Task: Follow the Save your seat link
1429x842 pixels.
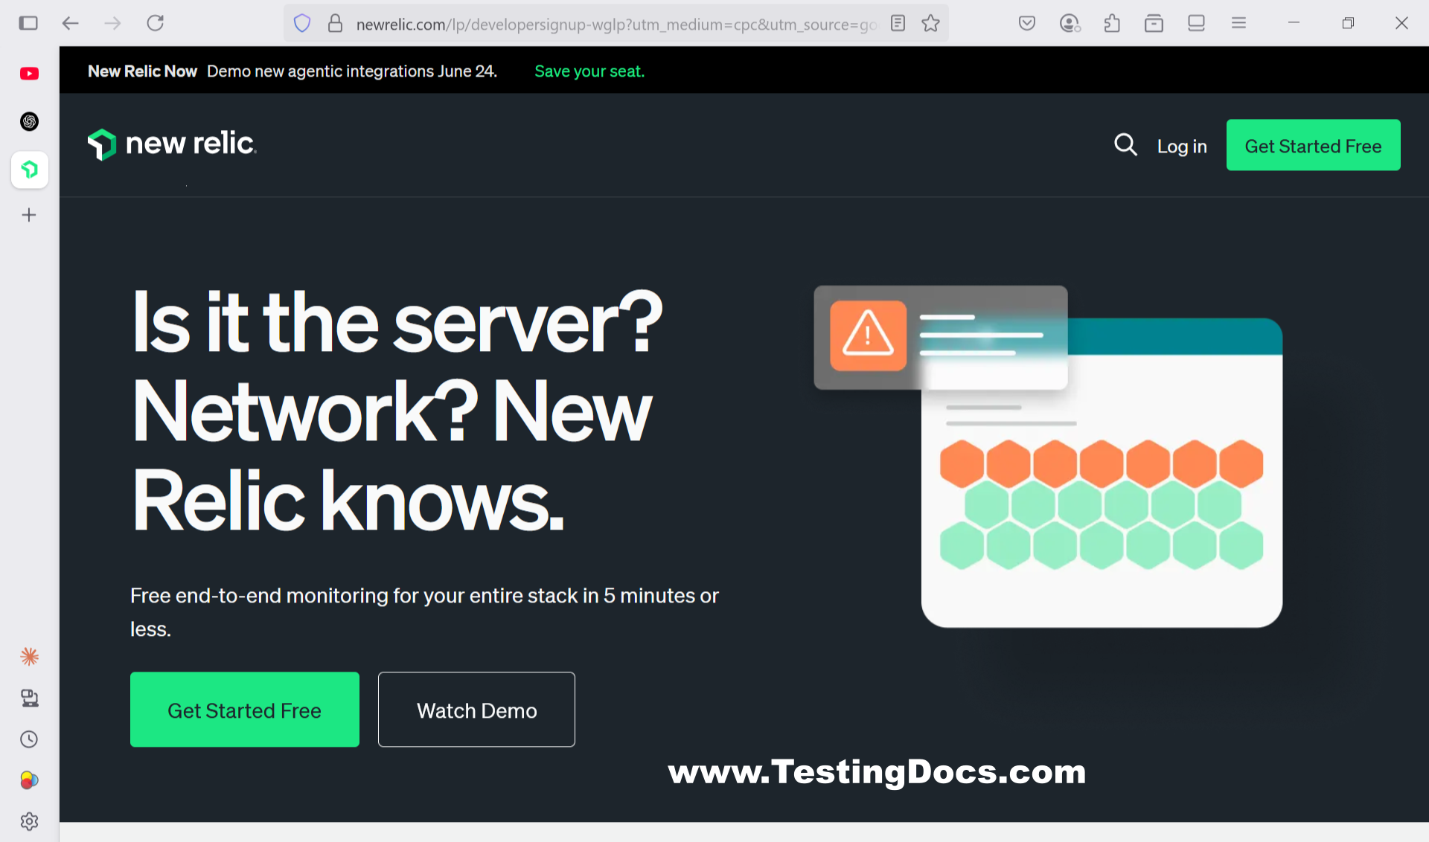Action: (x=589, y=71)
